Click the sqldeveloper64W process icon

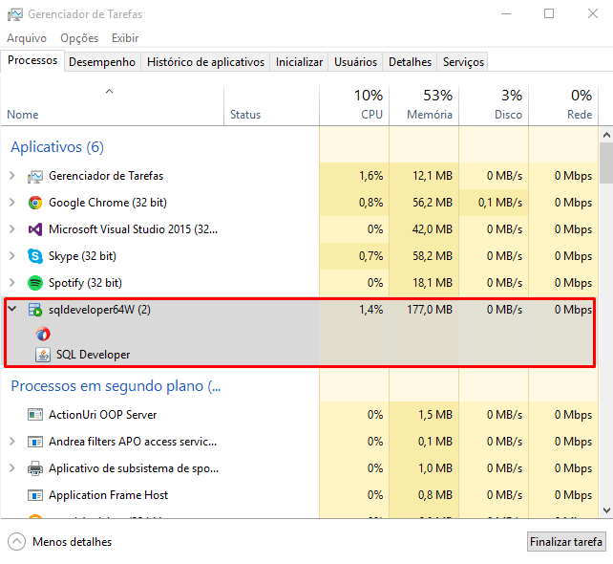(x=35, y=310)
